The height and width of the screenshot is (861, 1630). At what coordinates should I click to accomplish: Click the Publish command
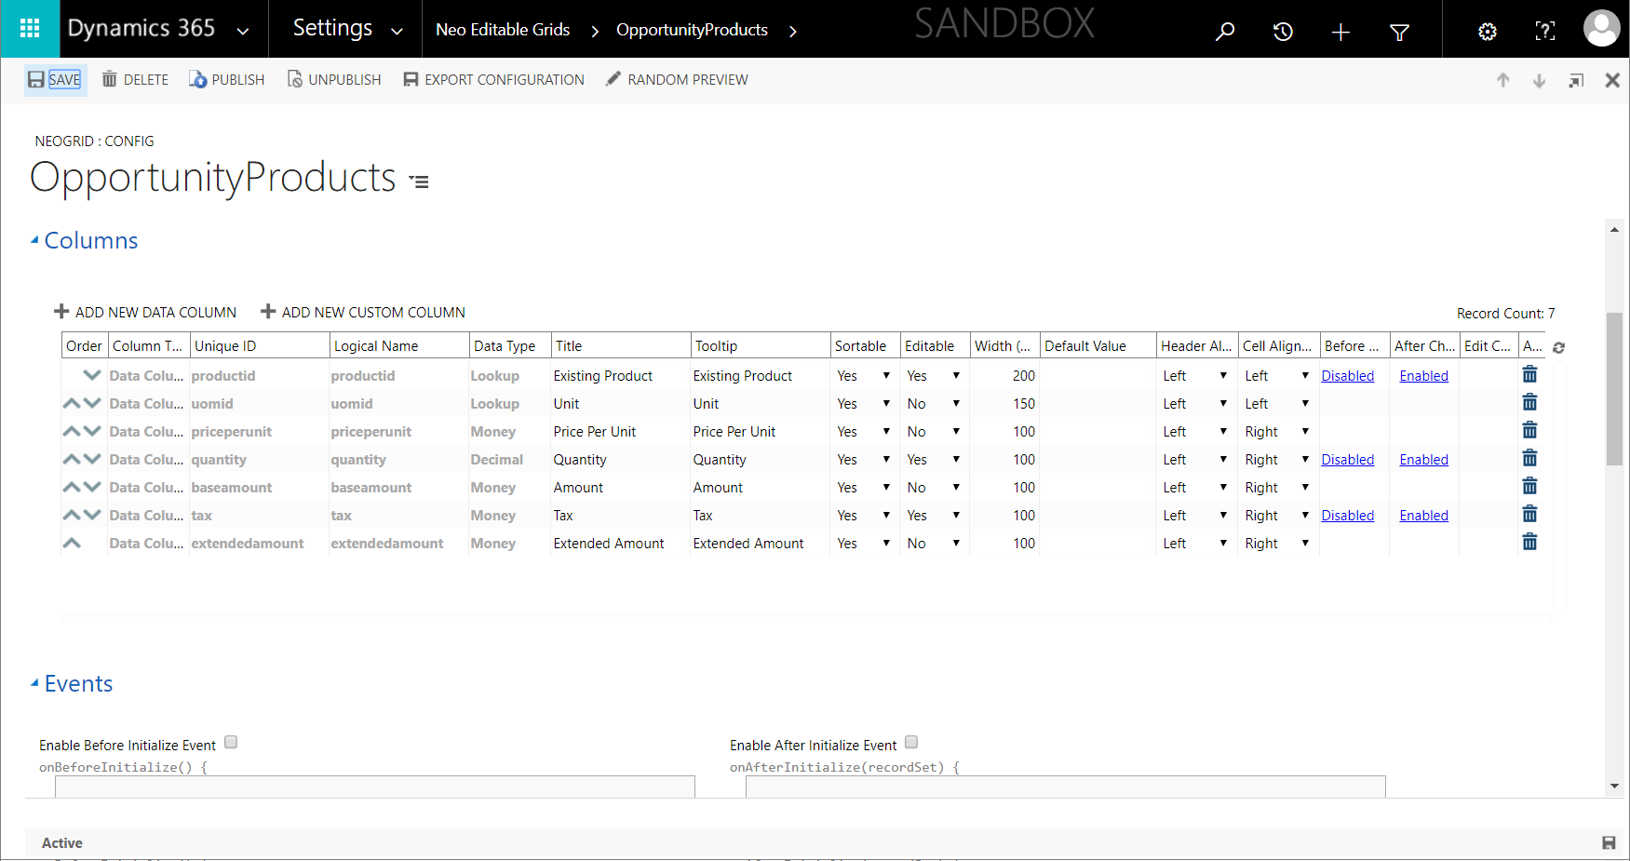[x=226, y=80]
